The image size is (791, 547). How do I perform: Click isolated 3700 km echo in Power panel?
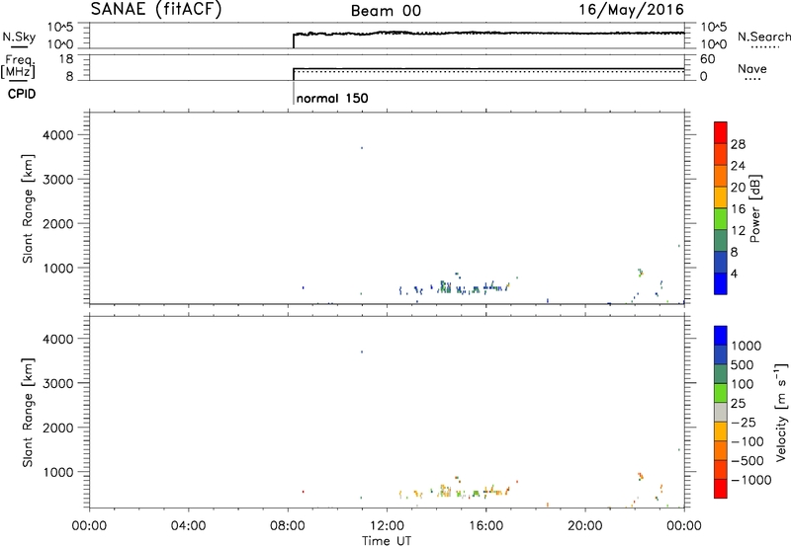pyautogui.click(x=362, y=148)
